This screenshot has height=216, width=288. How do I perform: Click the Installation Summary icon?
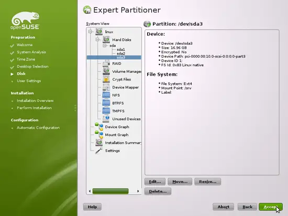99,142
